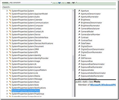Select SystemProperties.System.JA class

click(x=24, y=64)
